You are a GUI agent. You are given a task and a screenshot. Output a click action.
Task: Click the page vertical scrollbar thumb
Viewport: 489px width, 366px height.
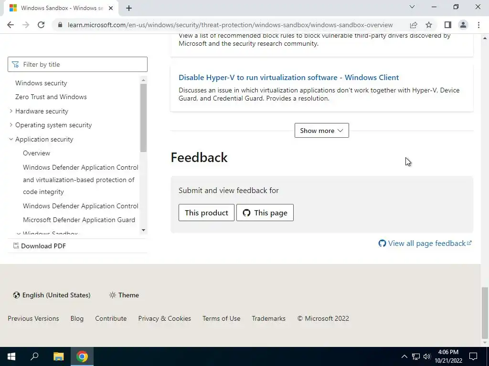coord(485,313)
